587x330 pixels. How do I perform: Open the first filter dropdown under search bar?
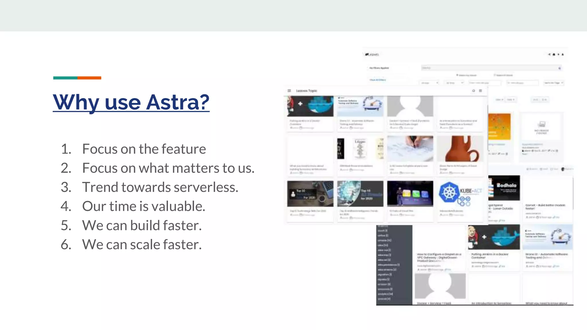point(429,83)
